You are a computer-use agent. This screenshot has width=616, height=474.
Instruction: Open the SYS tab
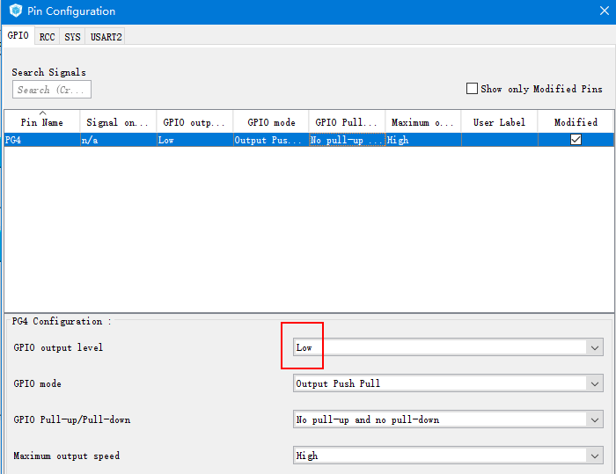tap(72, 37)
